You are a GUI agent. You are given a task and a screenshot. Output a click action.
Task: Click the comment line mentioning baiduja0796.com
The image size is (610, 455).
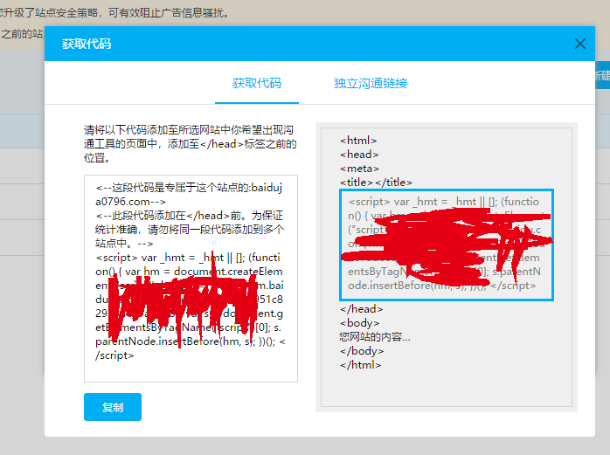[x=189, y=195]
